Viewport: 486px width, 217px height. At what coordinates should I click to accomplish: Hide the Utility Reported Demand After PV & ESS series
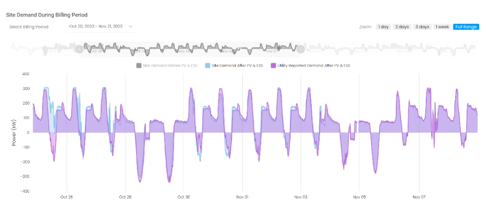314,66
